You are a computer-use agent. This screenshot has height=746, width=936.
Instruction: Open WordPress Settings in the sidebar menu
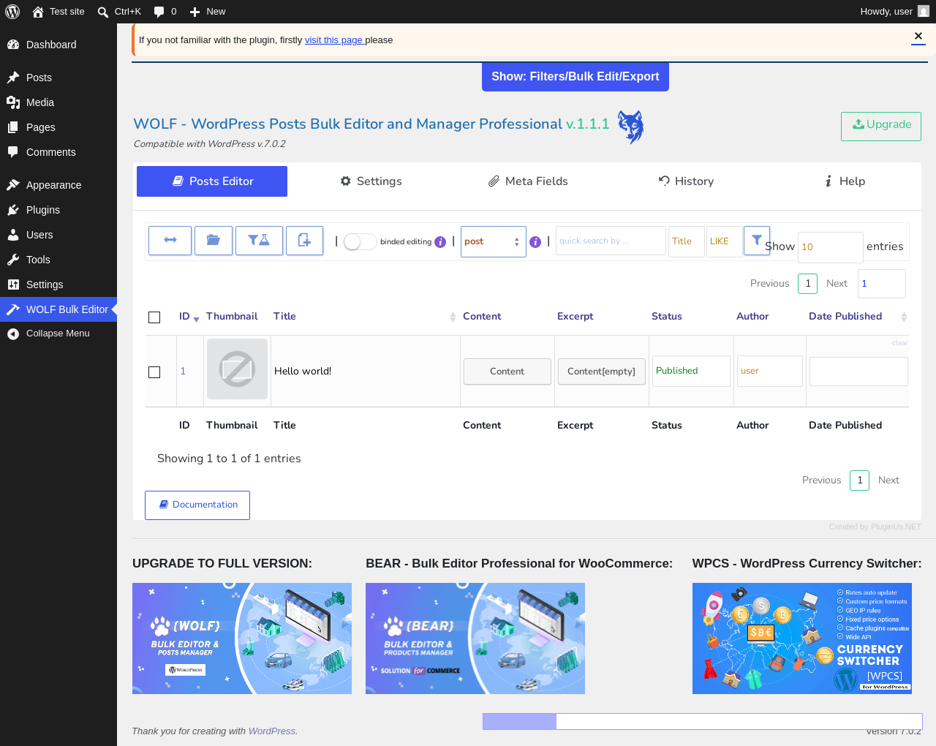[58, 285]
